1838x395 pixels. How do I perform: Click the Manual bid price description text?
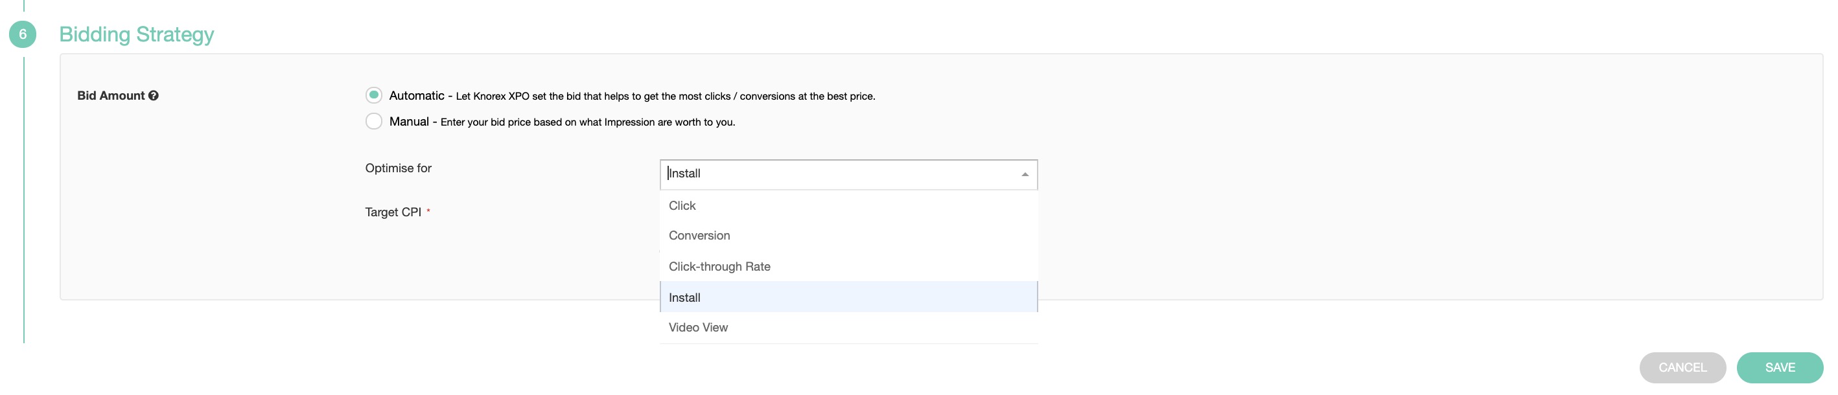[x=587, y=122]
